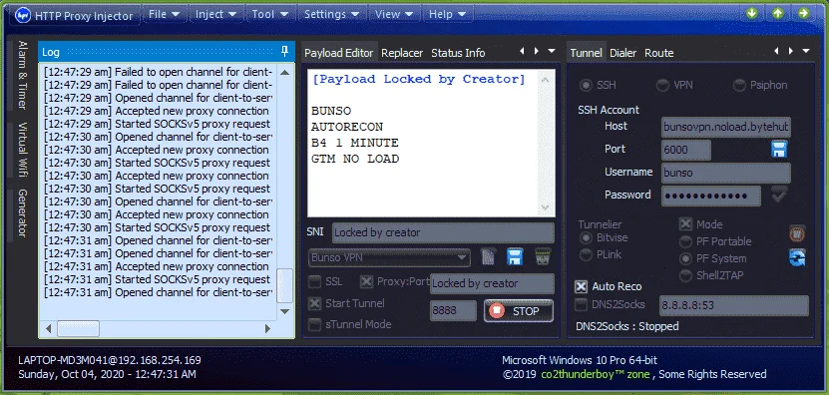
Task: Open the Settings menu
Action: pyautogui.click(x=331, y=14)
